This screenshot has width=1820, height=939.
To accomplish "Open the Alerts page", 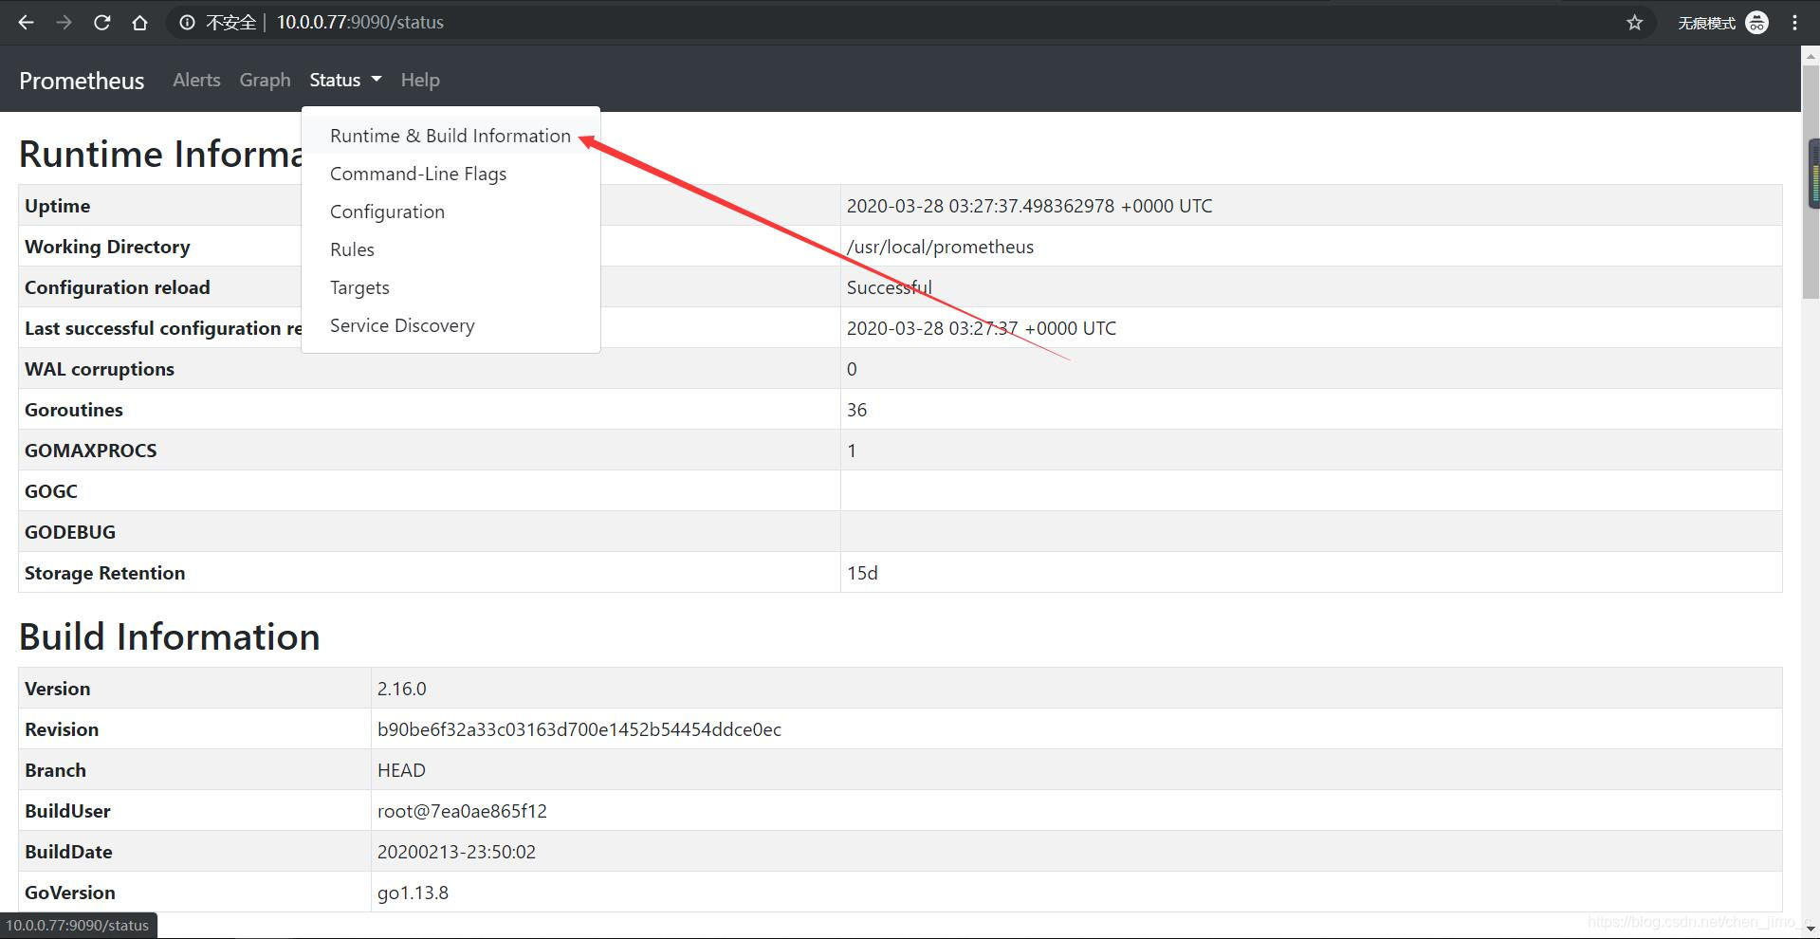I will click(196, 81).
